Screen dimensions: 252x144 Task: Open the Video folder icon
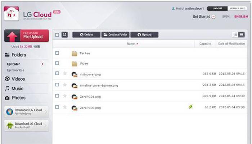(x=75, y=64)
